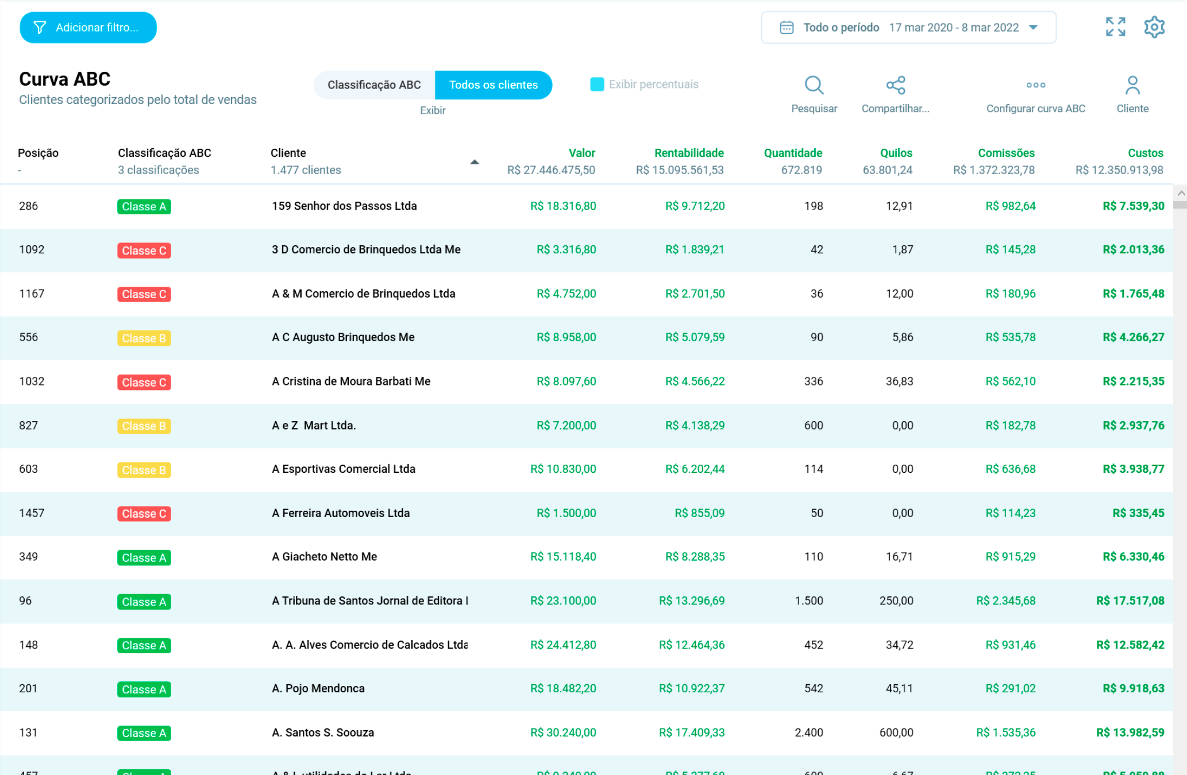Select client A. A. Alves Comercio de Calcados
Viewport: 1187px width, 775px height.
370,645
